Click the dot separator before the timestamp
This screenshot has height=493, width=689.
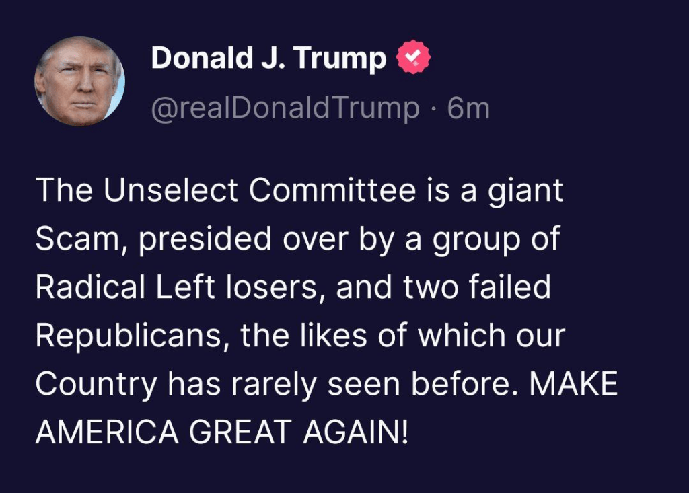(434, 109)
